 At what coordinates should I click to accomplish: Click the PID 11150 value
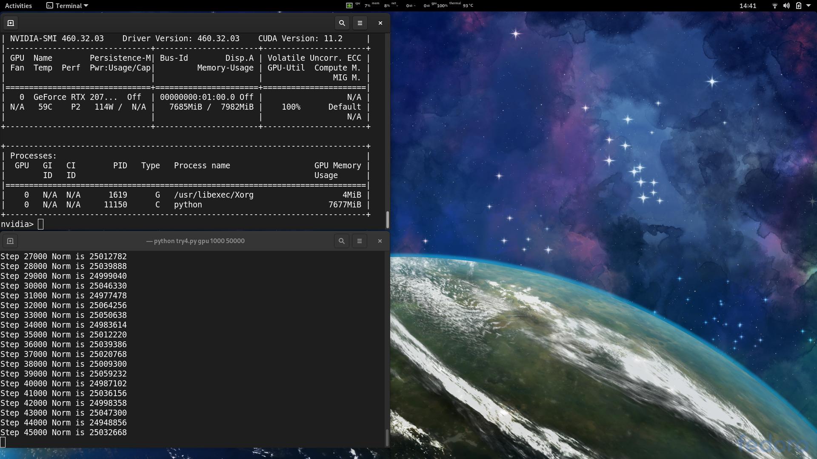tap(115, 205)
